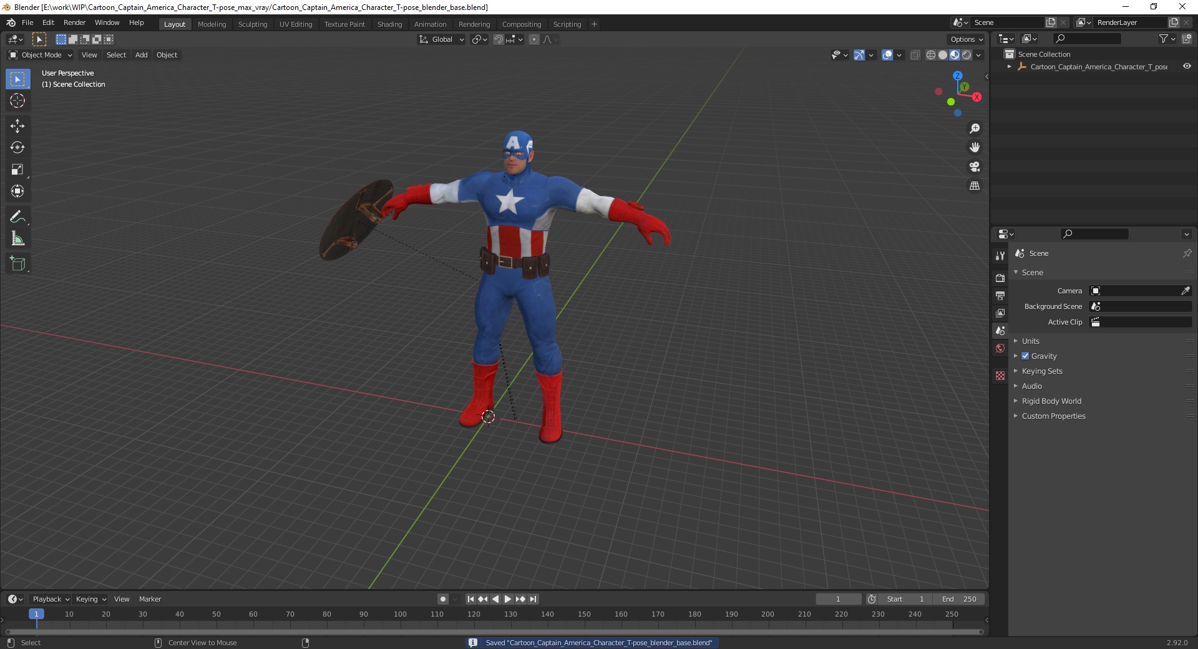Toggle viewport gizmos
Viewport: 1198px width, 649px height.
click(859, 55)
